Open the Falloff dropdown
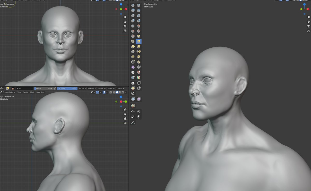This screenshot has height=191, width=311. (111, 89)
